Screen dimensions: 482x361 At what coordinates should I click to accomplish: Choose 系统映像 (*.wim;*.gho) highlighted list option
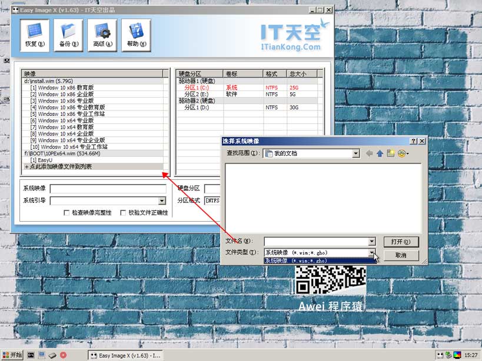[320, 260]
